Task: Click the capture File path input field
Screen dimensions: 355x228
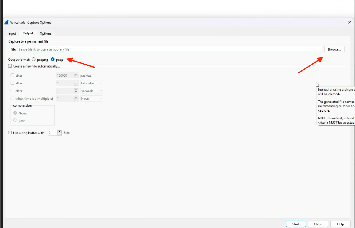Action: coord(170,49)
